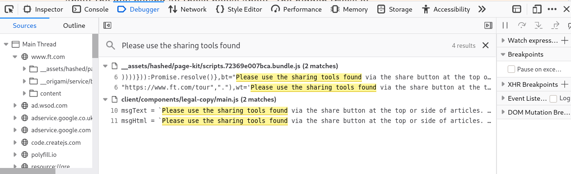Open the Storage panel
571x174 pixels.
395,9
